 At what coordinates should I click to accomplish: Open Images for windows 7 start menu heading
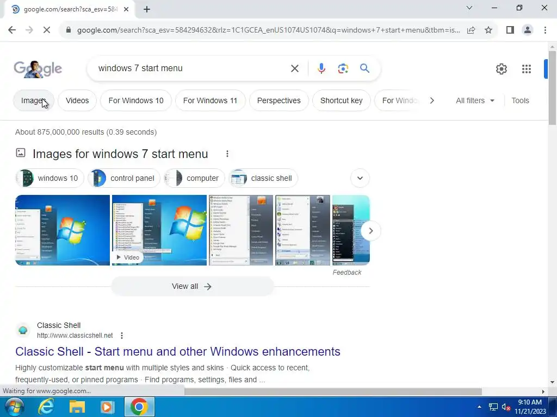tap(120, 154)
